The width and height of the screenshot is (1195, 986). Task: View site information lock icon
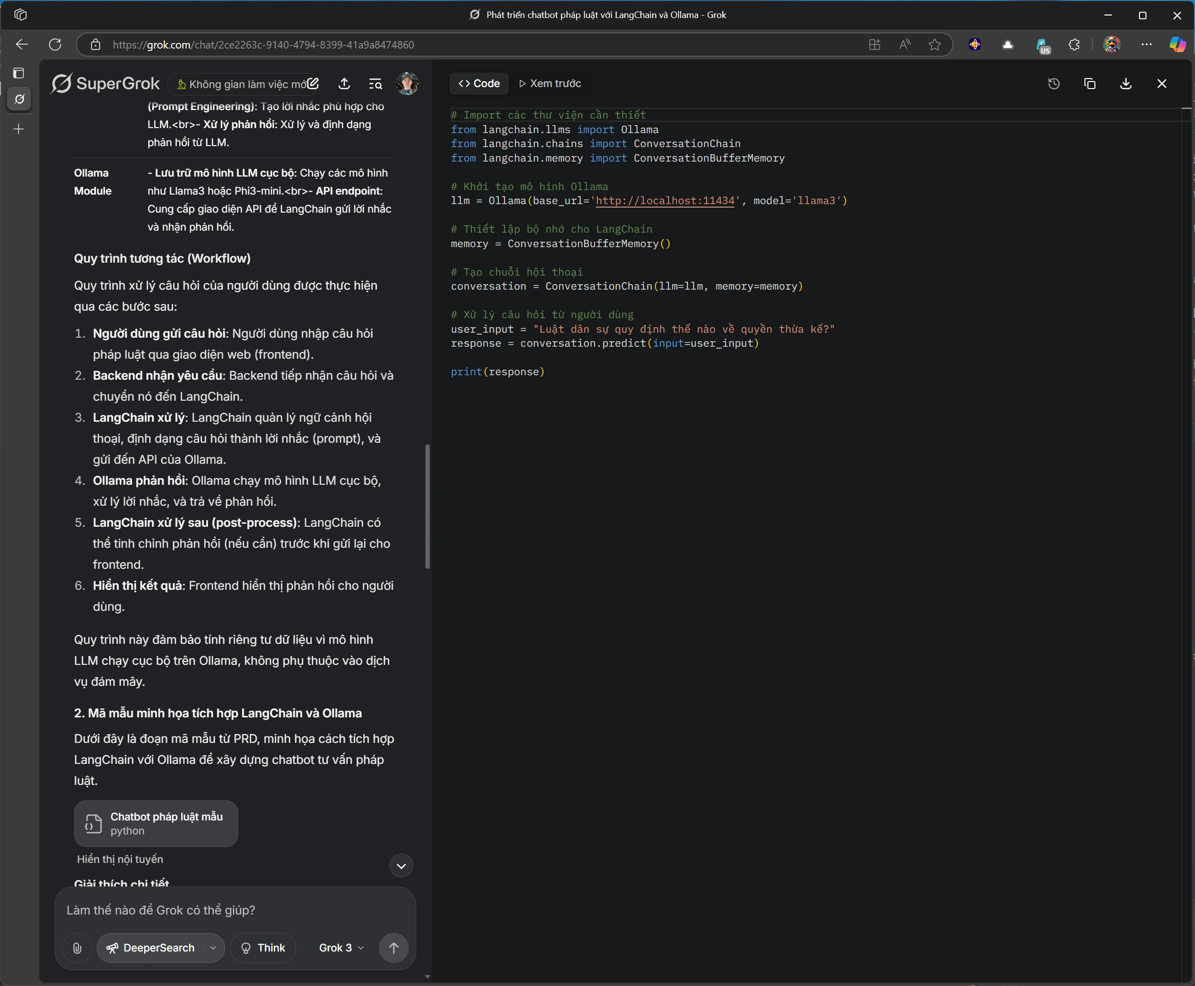[x=96, y=45]
